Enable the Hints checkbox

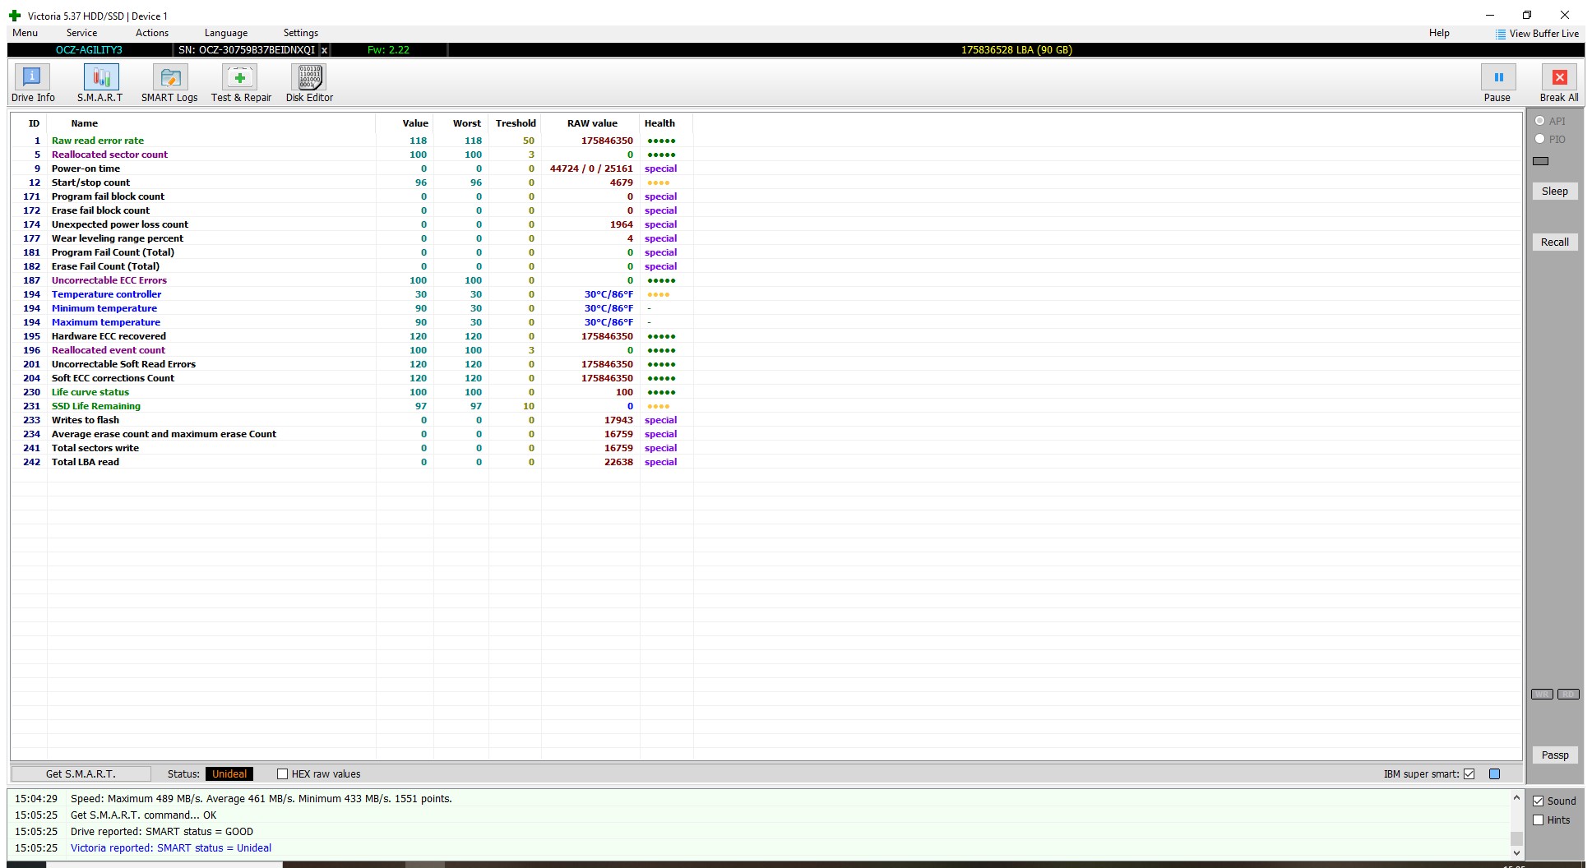click(1539, 820)
